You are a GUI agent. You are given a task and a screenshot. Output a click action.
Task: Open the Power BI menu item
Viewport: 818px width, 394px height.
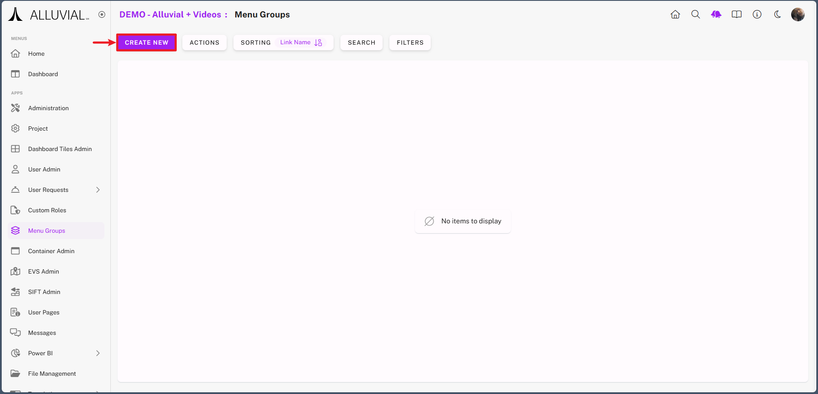[56, 353]
